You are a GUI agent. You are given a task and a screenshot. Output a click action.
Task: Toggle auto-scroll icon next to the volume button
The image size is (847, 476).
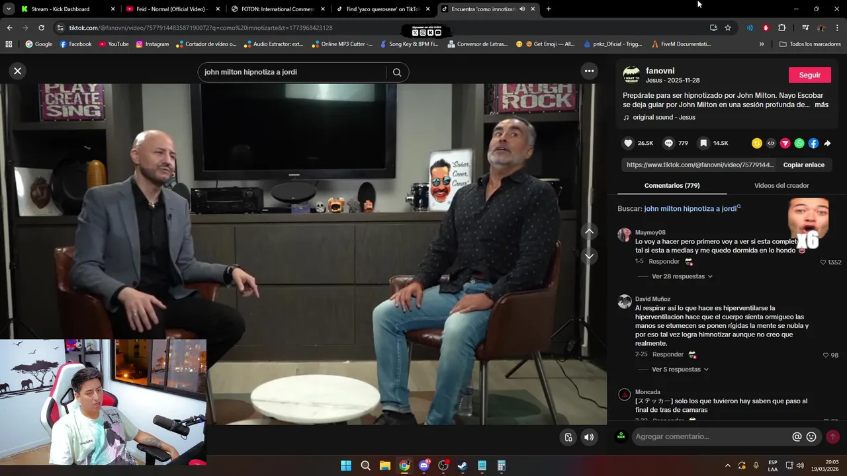click(x=568, y=437)
